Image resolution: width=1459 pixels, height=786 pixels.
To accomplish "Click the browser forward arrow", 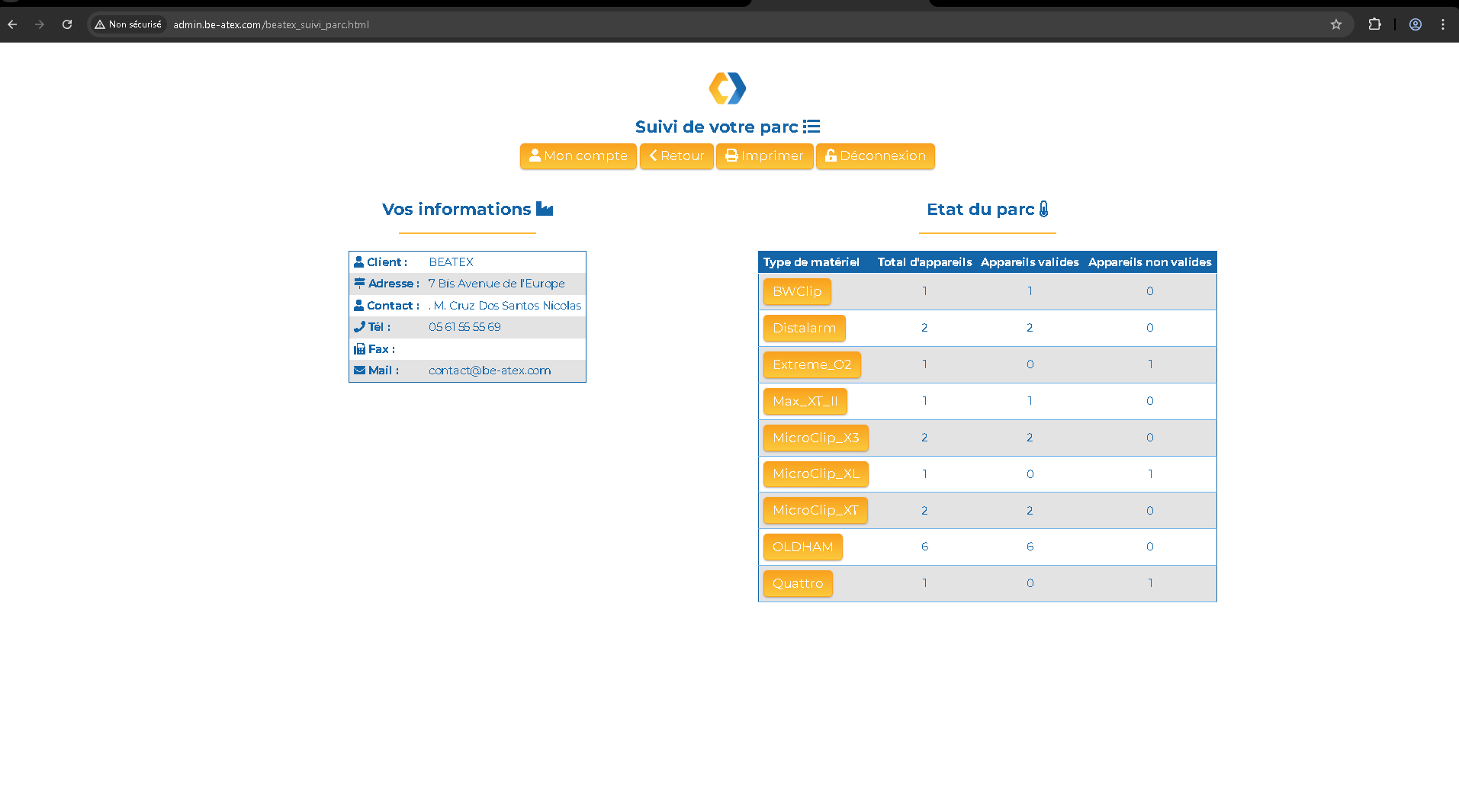I will (40, 24).
